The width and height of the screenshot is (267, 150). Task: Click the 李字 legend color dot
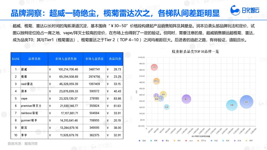(x=246, y=141)
